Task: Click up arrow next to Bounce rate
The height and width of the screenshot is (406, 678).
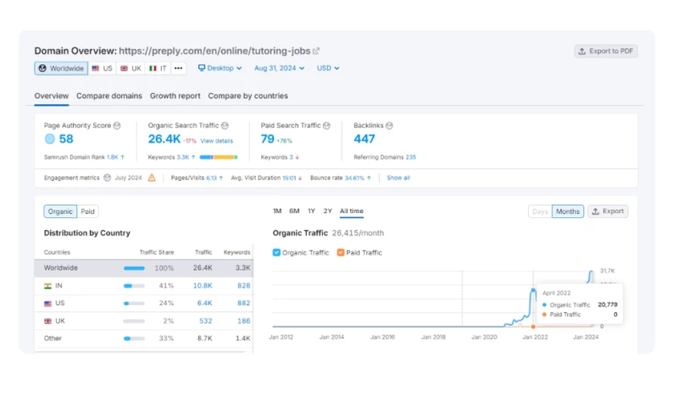Action: (369, 178)
